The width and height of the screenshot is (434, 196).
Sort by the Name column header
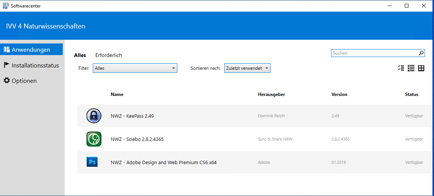pyautogui.click(x=117, y=94)
